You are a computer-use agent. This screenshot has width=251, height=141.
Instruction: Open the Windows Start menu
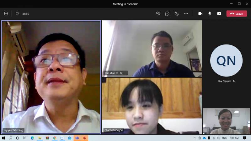(x=3, y=138)
